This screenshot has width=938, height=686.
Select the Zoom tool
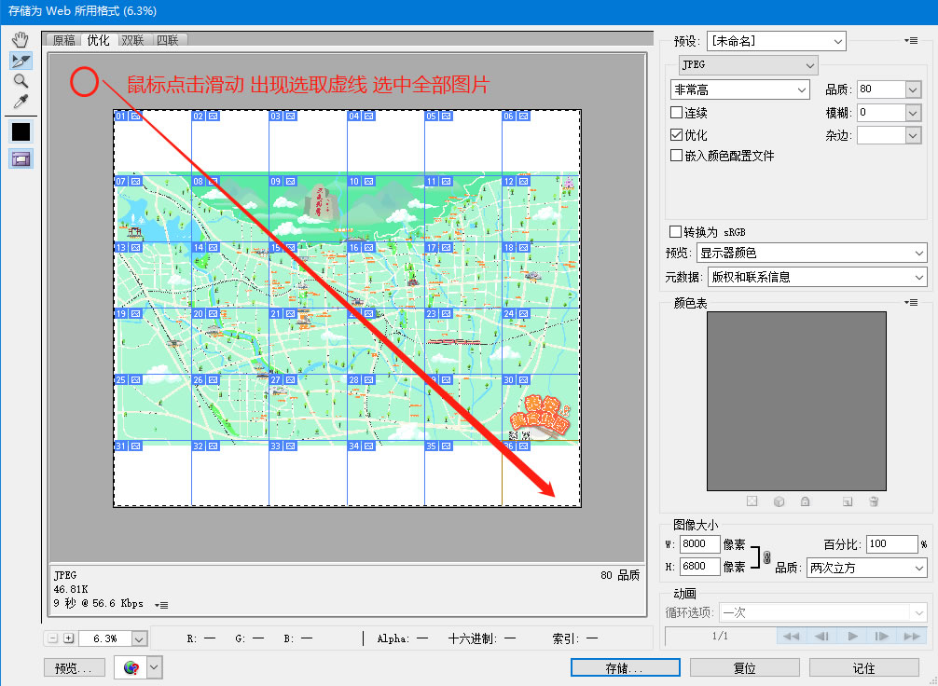(x=21, y=81)
